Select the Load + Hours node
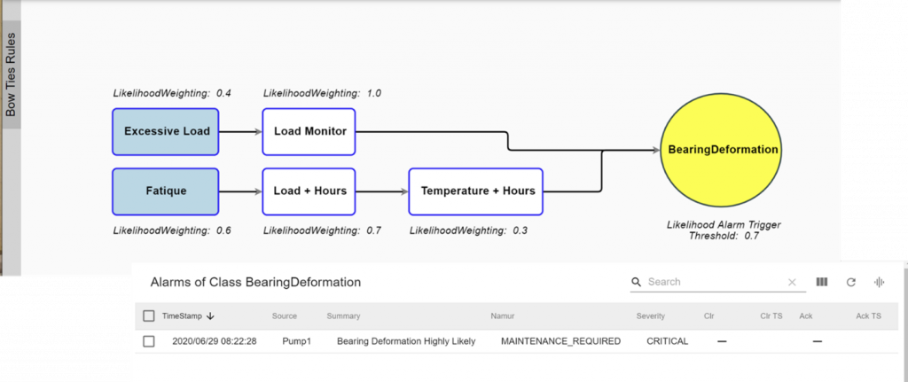This screenshot has height=382, width=908. click(309, 191)
